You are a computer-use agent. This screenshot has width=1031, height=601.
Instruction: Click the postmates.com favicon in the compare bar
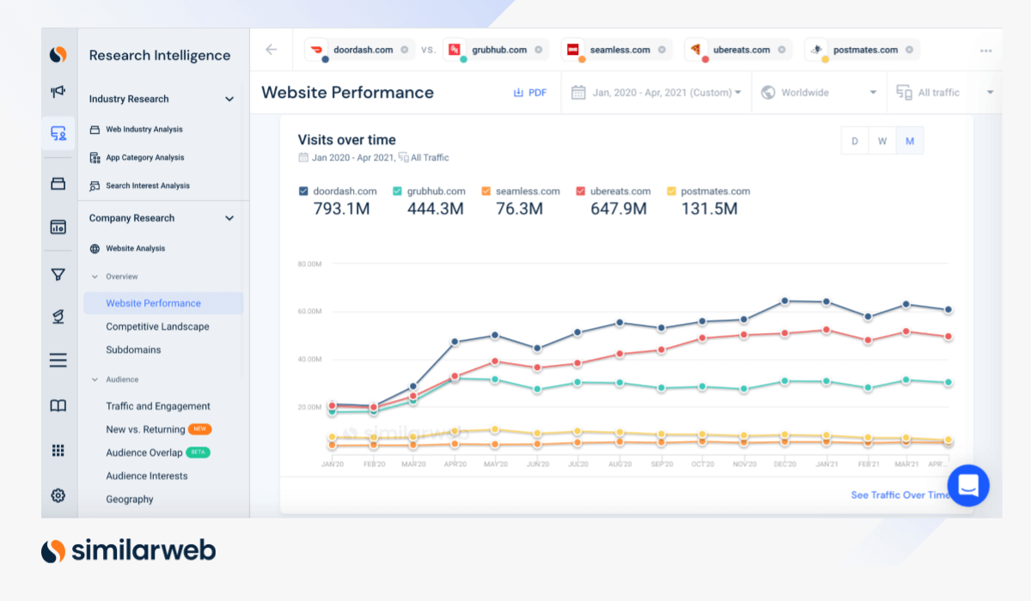point(817,50)
